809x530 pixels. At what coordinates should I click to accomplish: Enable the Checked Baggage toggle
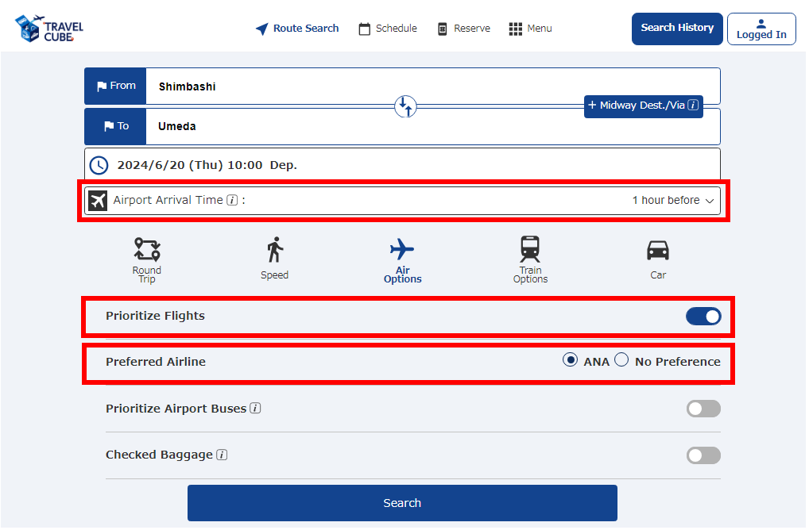click(x=703, y=455)
